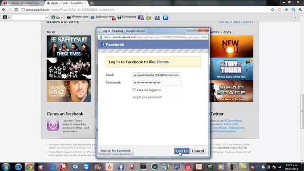This screenshot has width=304, height=171.
Task: Open the Forgot your password link
Action: coord(147,97)
